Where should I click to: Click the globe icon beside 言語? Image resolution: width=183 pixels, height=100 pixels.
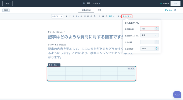coord(84,3)
